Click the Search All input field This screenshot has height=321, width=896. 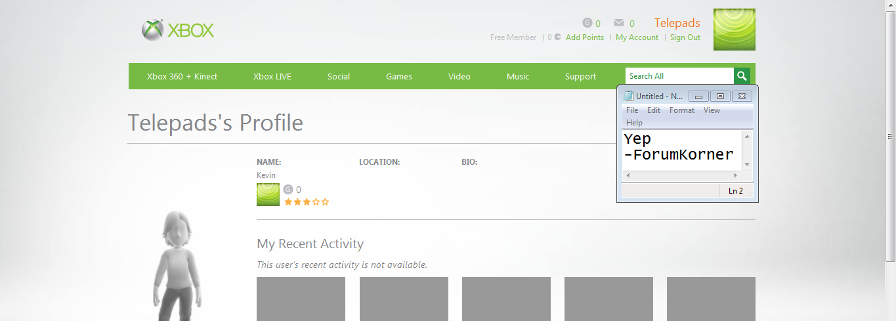[679, 76]
